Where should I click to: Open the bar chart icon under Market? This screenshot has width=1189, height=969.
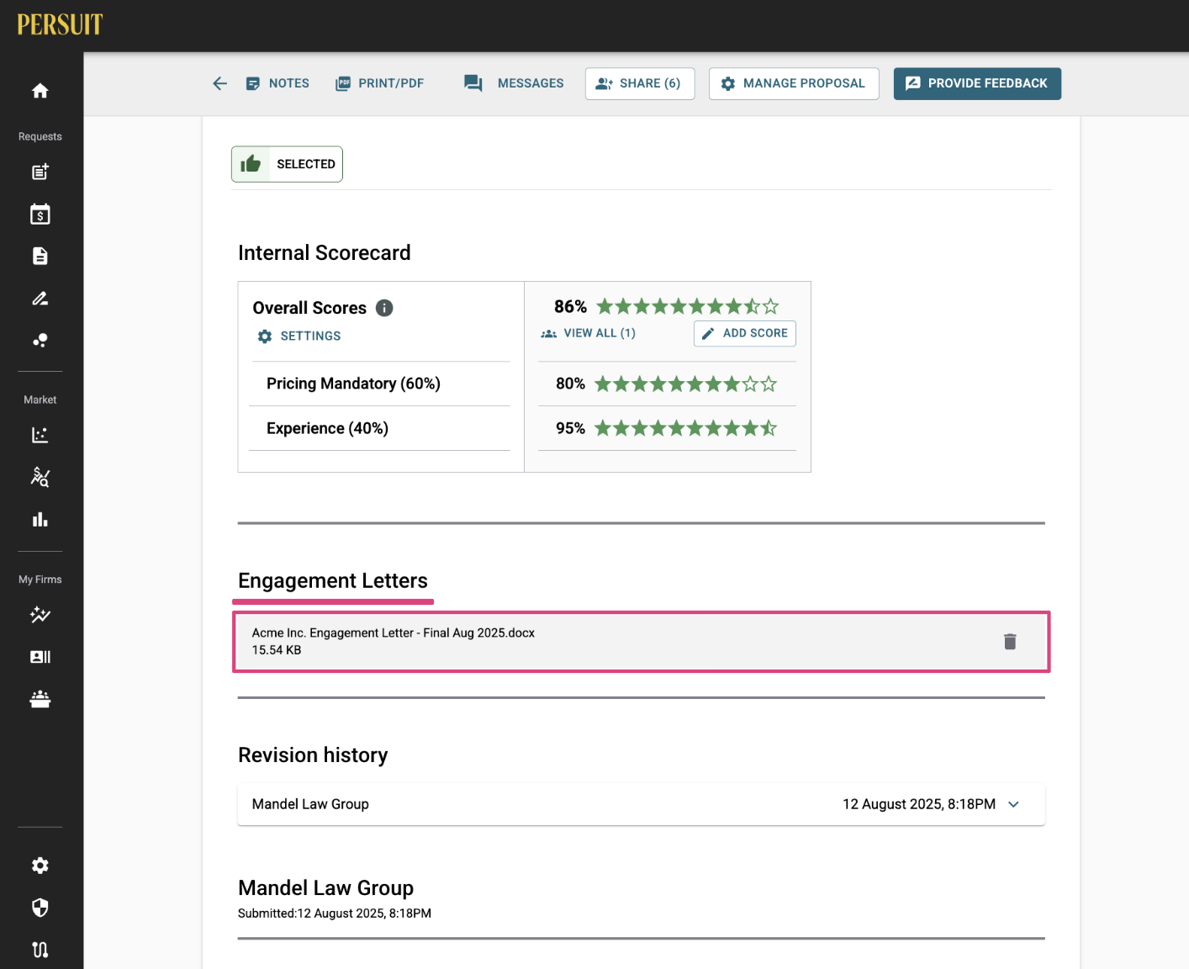(x=40, y=519)
